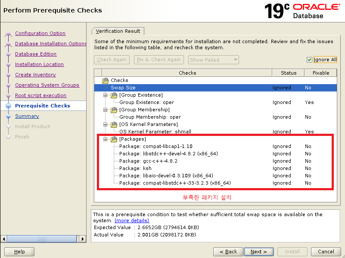
Task: Go to Database Edition step
Action: tap(36, 54)
